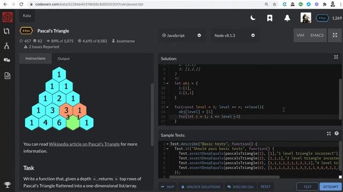Place cursor in 'obj[level] = [1]' code line
Image resolution: width=343 pixels, height=192 pixels.
[x=196, y=112]
